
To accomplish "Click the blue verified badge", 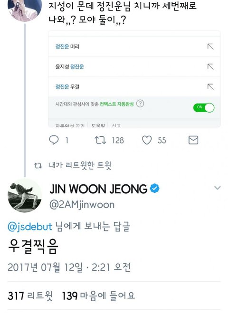I will pos(155,189).
